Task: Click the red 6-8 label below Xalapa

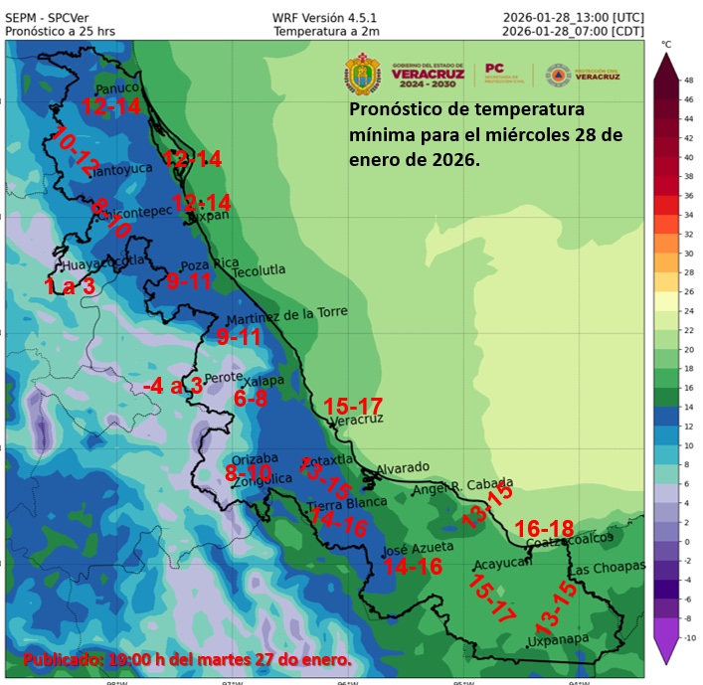Action: [251, 399]
